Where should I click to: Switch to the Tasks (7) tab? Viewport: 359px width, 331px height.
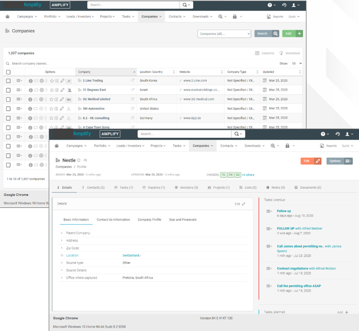coord(124,188)
